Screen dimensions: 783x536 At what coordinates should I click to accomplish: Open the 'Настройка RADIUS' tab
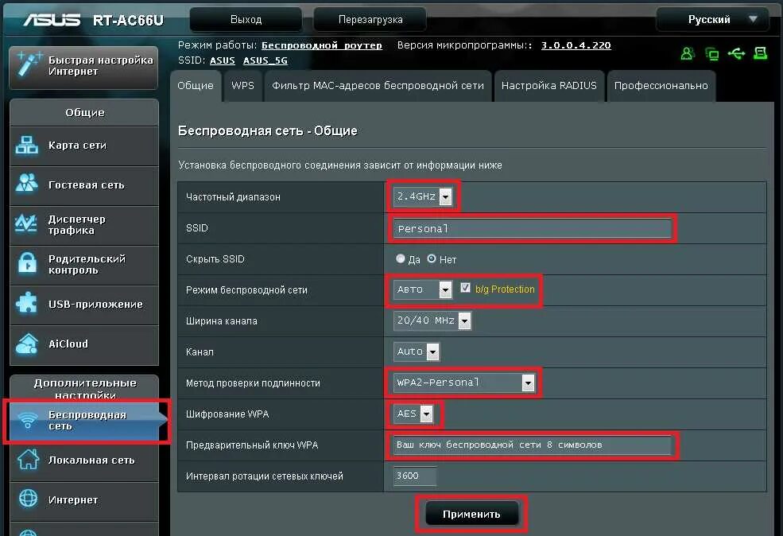(x=548, y=86)
